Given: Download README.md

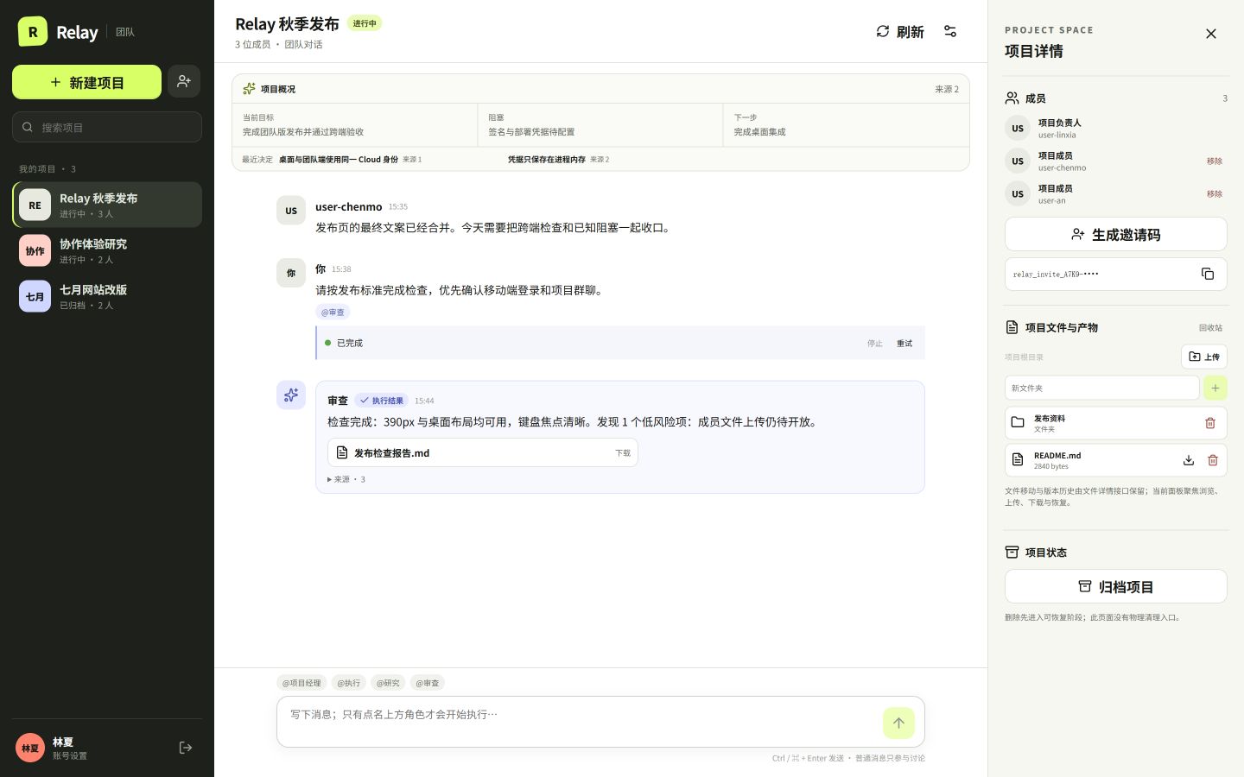Looking at the screenshot, I should pos(1189,460).
